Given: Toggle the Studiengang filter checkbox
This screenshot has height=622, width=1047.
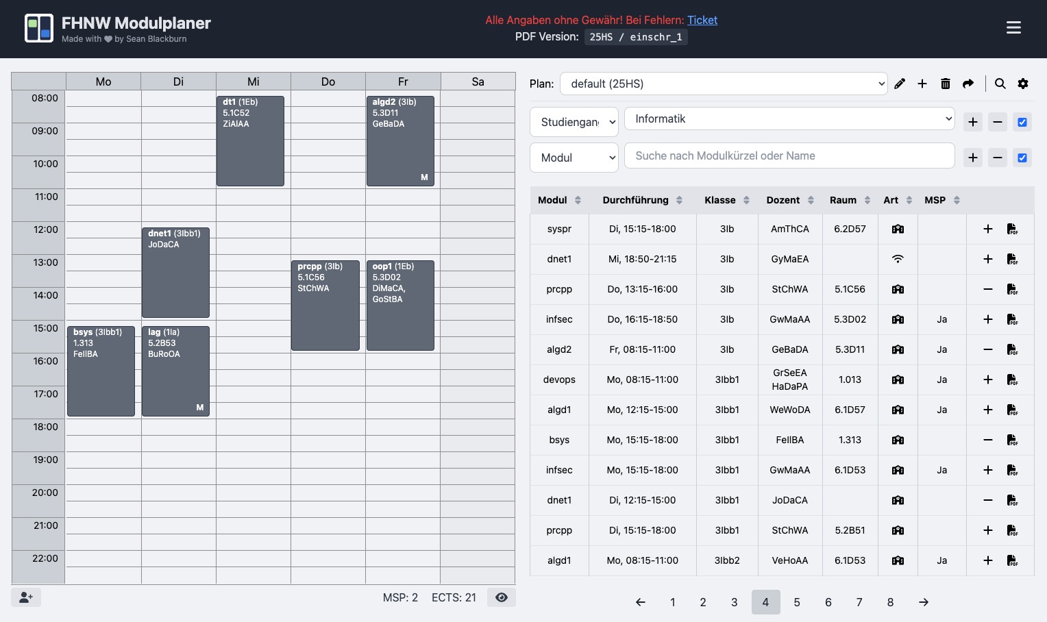Looking at the screenshot, I should (x=1022, y=122).
